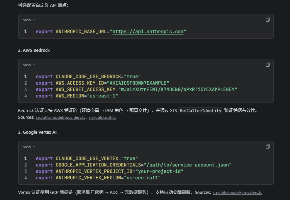Viewport: 290px width, 200px height.
Task: Click the AWS_SECRET_ACCESS_KEY export line
Action: pyautogui.click(x=137, y=89)
